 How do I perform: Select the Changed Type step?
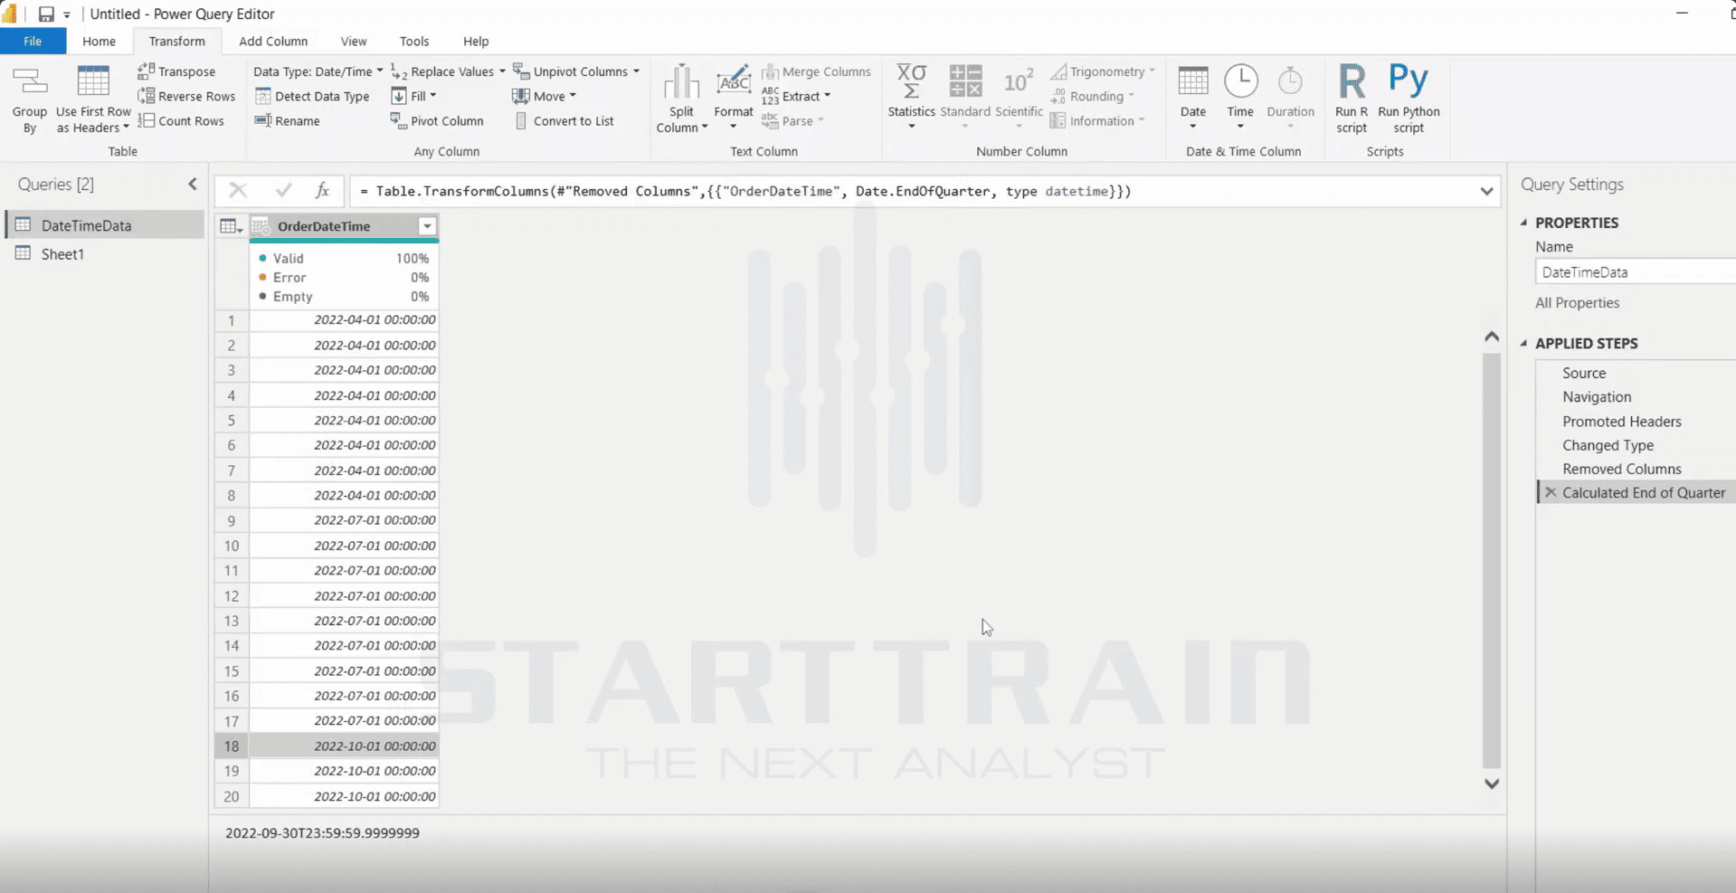tap(1608, 445)
